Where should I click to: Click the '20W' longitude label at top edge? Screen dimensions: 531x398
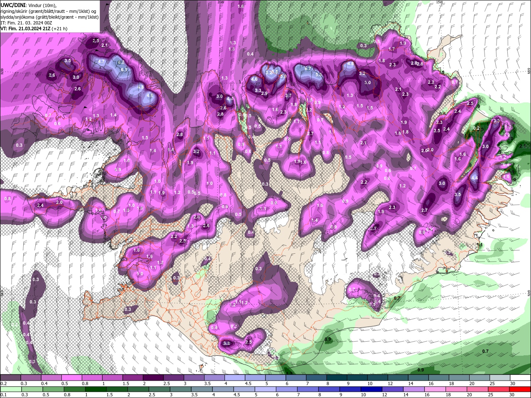click(221, 2)
